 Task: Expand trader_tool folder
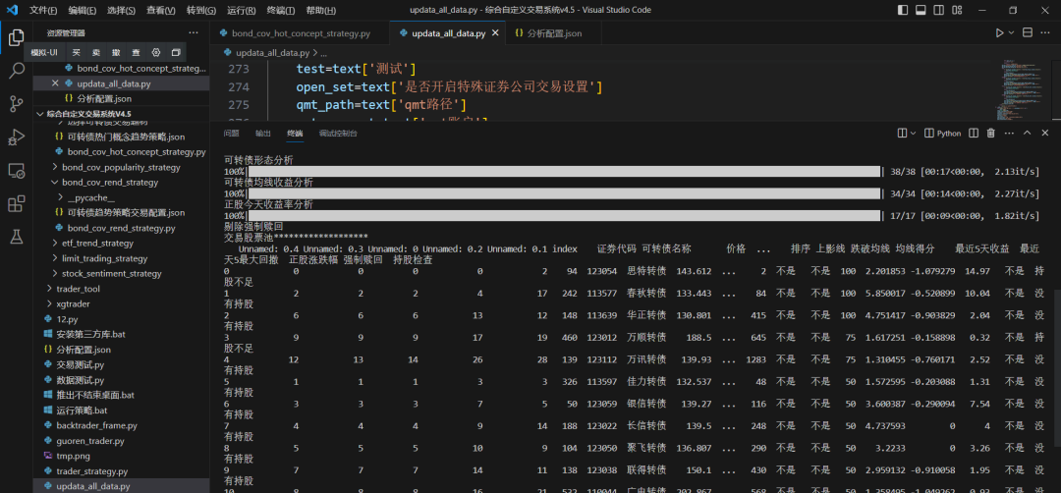pyautogui.click(x=78, y=289)
